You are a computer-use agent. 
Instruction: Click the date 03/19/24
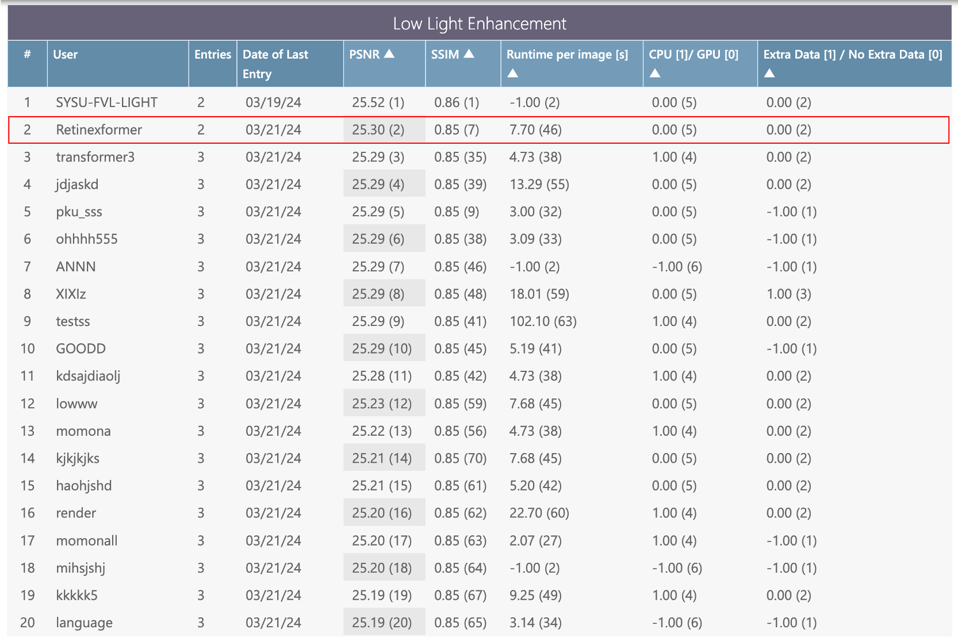[x=274, y=102]
